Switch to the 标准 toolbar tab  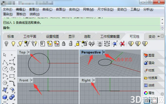(11, 36)
